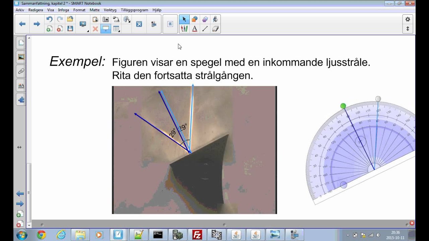Select the Shapes tool
This screenshot has width=429, height=241.
(194, 19)
